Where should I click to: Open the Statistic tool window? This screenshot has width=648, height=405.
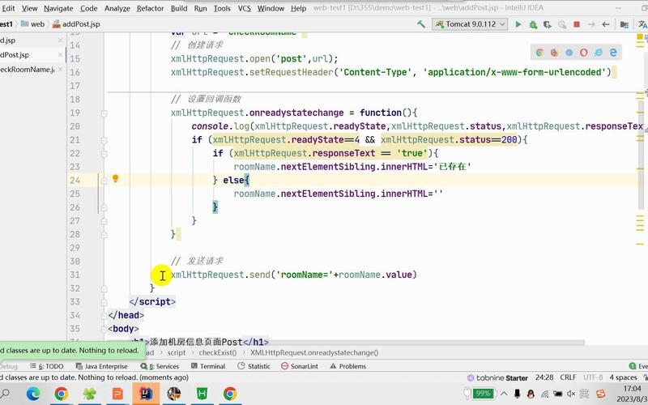(254, 367)
